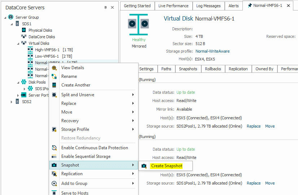The width and height of the screenshot is (298, 195).
Task: Click Replace link for SDS1Pool1 source
Action: [x=254, y=183]
